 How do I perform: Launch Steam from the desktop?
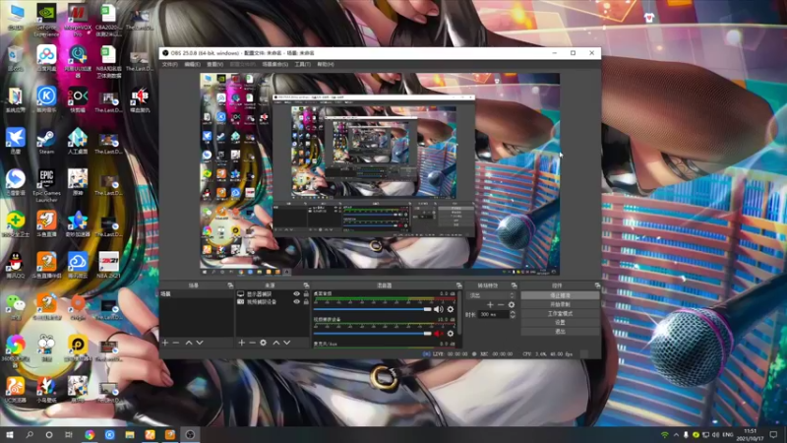point(46,142)
